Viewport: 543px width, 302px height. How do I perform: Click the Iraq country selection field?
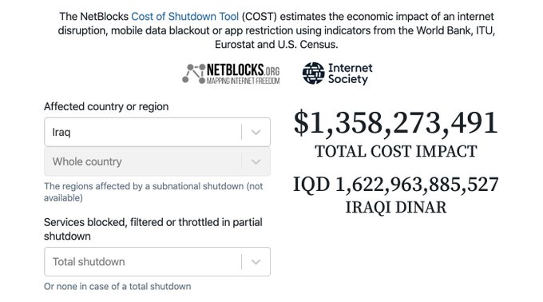(x=157, y=132)
